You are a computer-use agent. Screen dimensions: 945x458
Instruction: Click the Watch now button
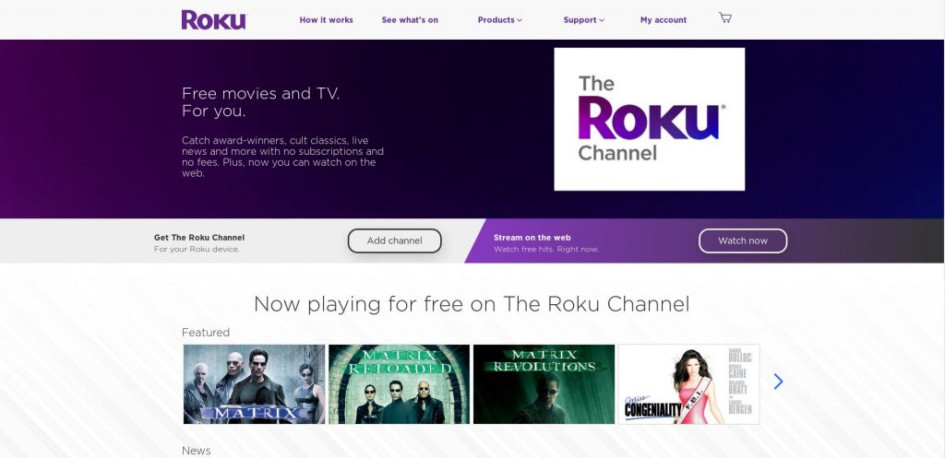point(743,241)
